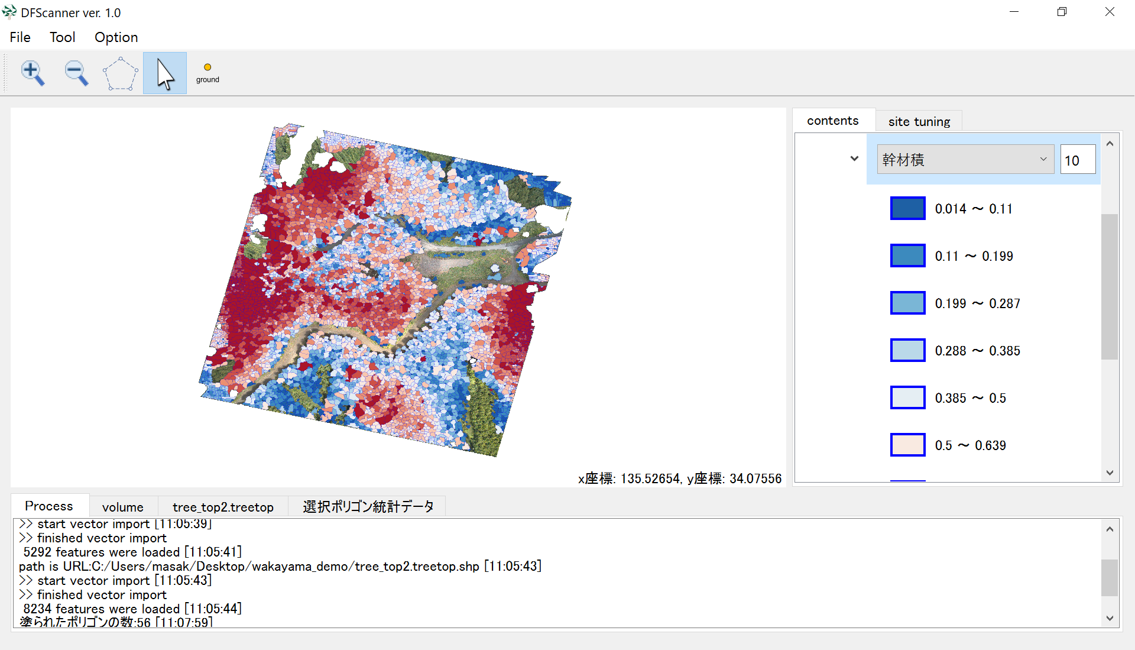Open the Tool menu
The image size is (1135, 650).
62,37
